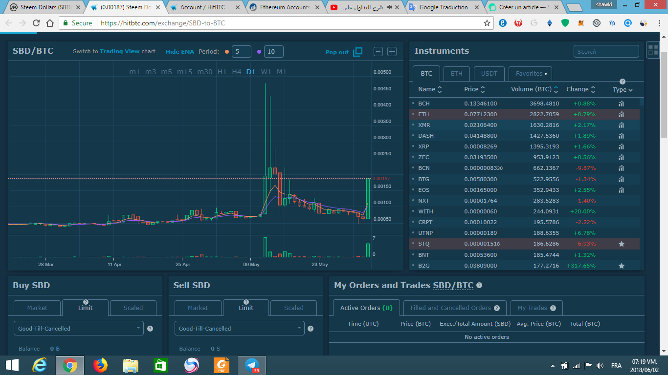
Task: Open Telegram from the taskbar
Action: 252,365
